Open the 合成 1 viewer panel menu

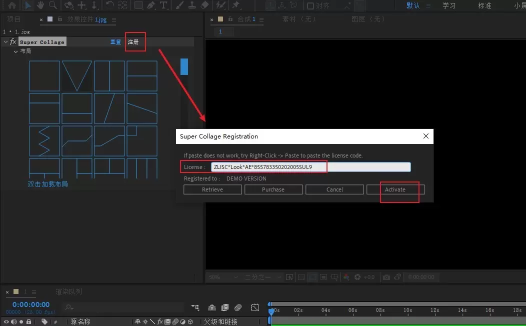261,19
